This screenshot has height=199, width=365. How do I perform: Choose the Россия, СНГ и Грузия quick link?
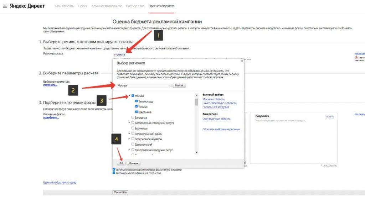click(216, 107)
